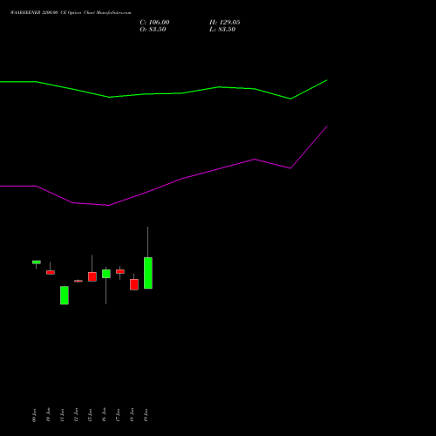
Task: Select the small green candle above 09 Jun
Action: (x=37, y=262)
